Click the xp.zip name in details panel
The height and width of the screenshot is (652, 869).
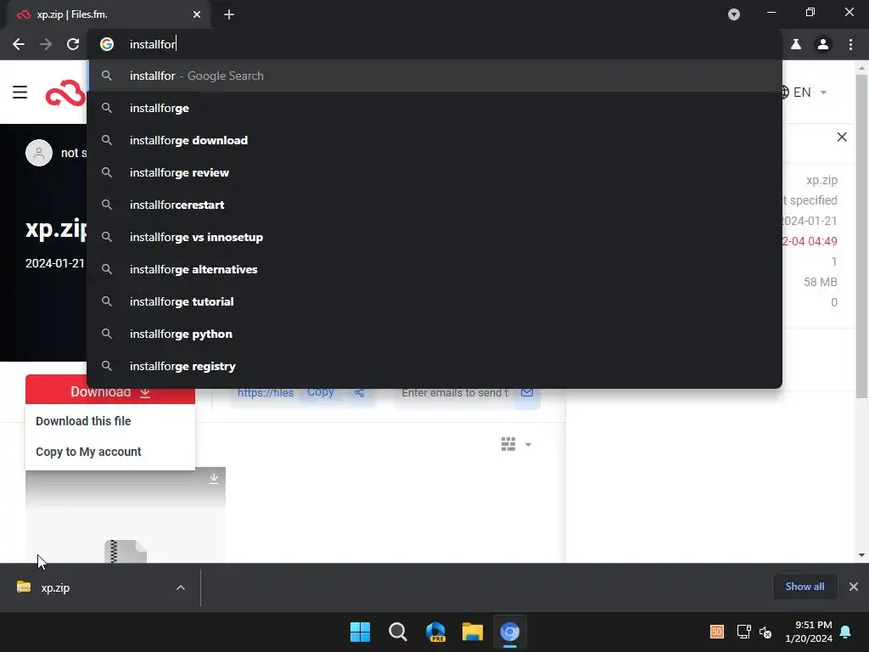click(821, 180)
